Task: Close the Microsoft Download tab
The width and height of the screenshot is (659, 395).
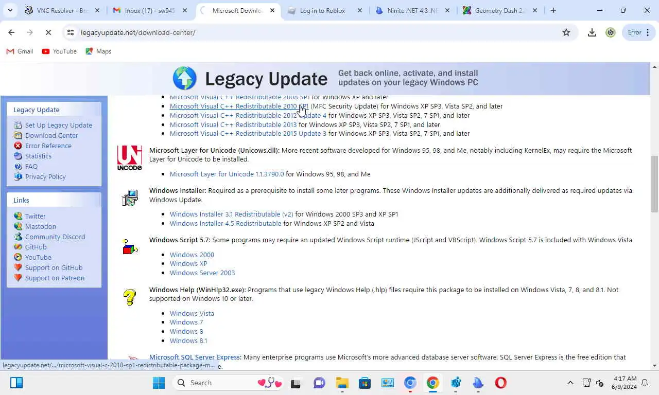Action: [272, 10]
